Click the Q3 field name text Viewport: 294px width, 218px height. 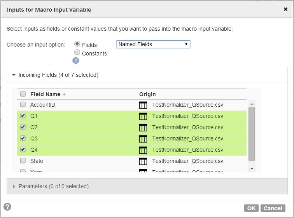[34, 138]
